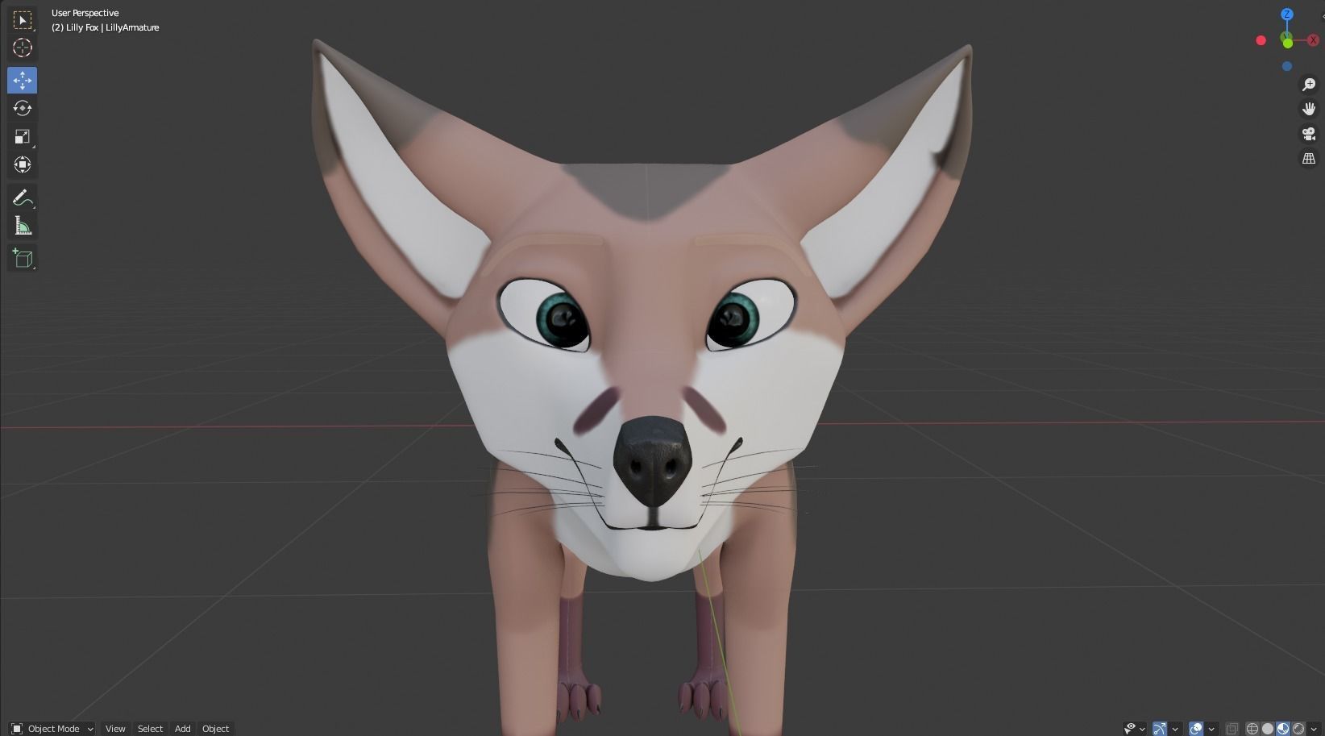Click the zoom magnifier viewport control

[x=1309, y=85]
